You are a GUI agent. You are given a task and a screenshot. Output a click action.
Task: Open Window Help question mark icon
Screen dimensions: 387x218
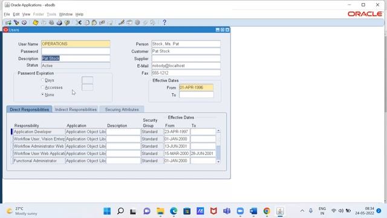pos(164,23)
